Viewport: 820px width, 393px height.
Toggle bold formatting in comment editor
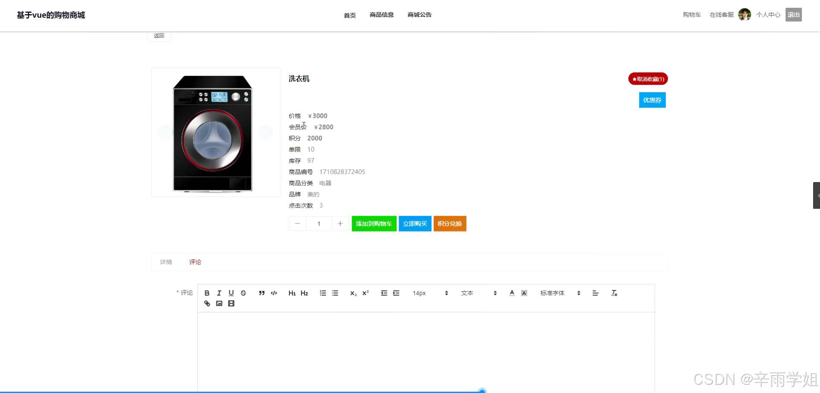(x=207, y=293)
